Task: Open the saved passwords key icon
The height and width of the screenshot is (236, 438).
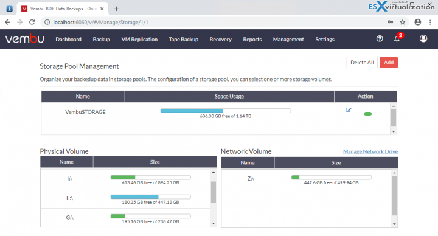Action: 390,22
